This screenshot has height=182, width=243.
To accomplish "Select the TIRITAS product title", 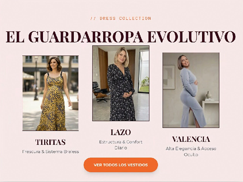I will coord(50,142).
